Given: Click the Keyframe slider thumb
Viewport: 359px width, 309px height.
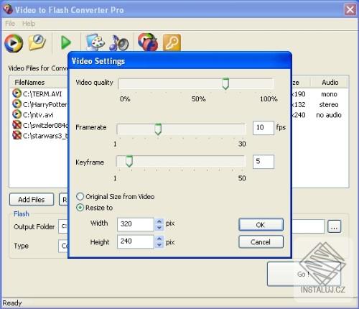Looking at the screenshot, I should click(129, 161).
